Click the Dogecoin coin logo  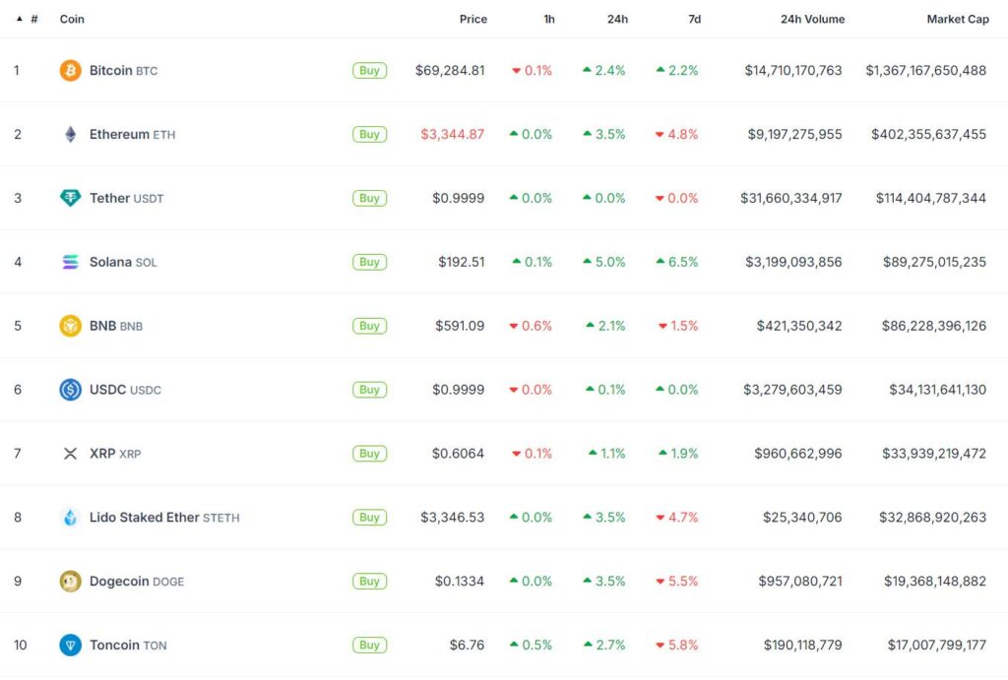coord(70,581)
